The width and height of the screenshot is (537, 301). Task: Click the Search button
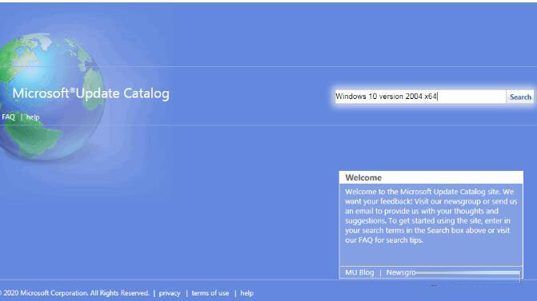tap(520, 97)
